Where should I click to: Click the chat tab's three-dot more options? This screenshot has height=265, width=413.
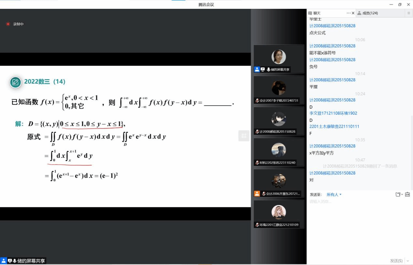(349, 13)
